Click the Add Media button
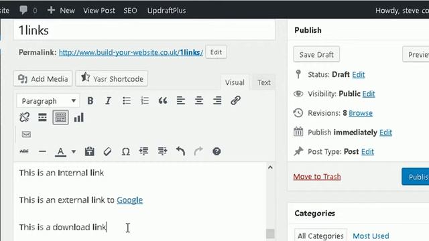The height and width of the screenshot is (241, 429). [x=43, y=79]
